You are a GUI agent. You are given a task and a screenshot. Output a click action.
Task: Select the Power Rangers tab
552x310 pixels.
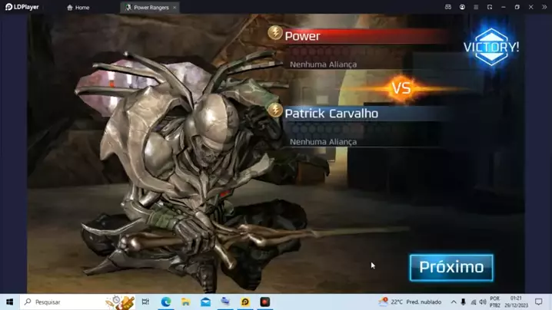[x=148, y=8]
